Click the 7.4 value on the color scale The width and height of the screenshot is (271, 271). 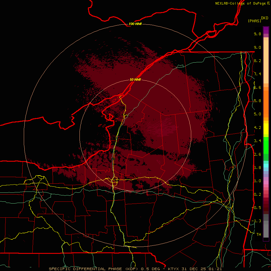coord(257,74)
